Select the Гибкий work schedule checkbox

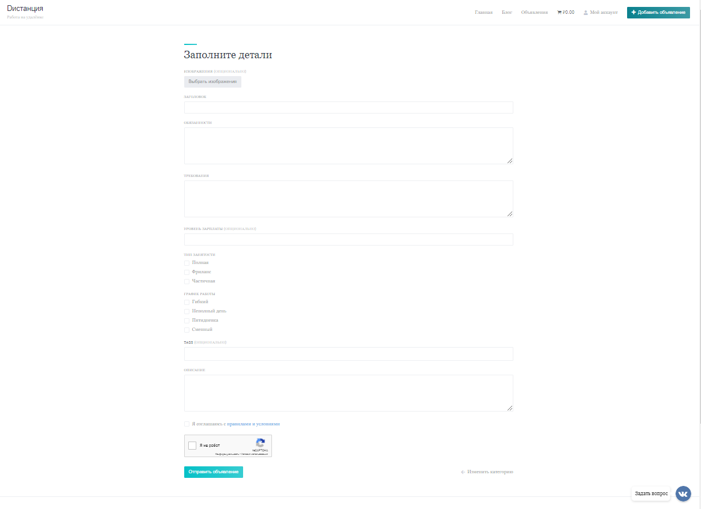tap(187, 302)
